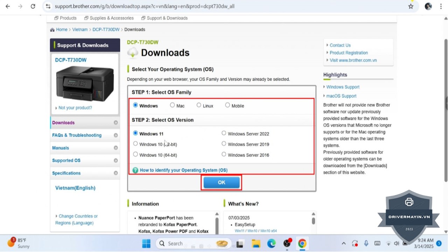Select the Linux radio button
The height and width of the screenshot is (252, 448).
pos(199,105)
